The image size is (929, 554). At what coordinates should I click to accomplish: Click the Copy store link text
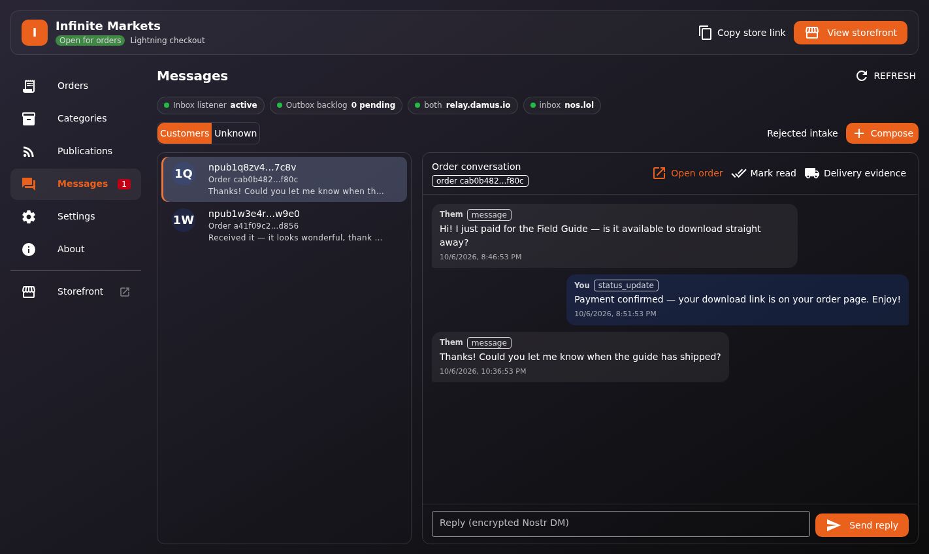tap(751, 33)
